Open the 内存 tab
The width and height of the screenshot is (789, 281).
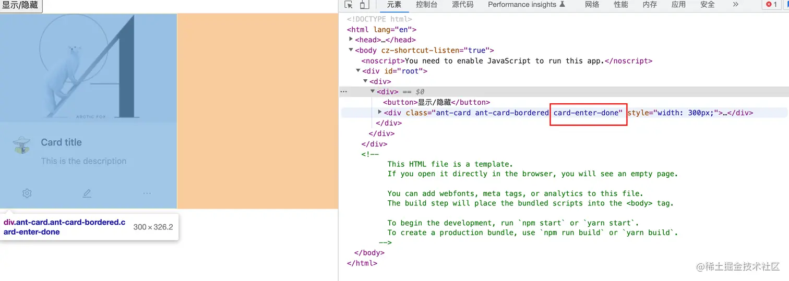(x=650, y=5)
